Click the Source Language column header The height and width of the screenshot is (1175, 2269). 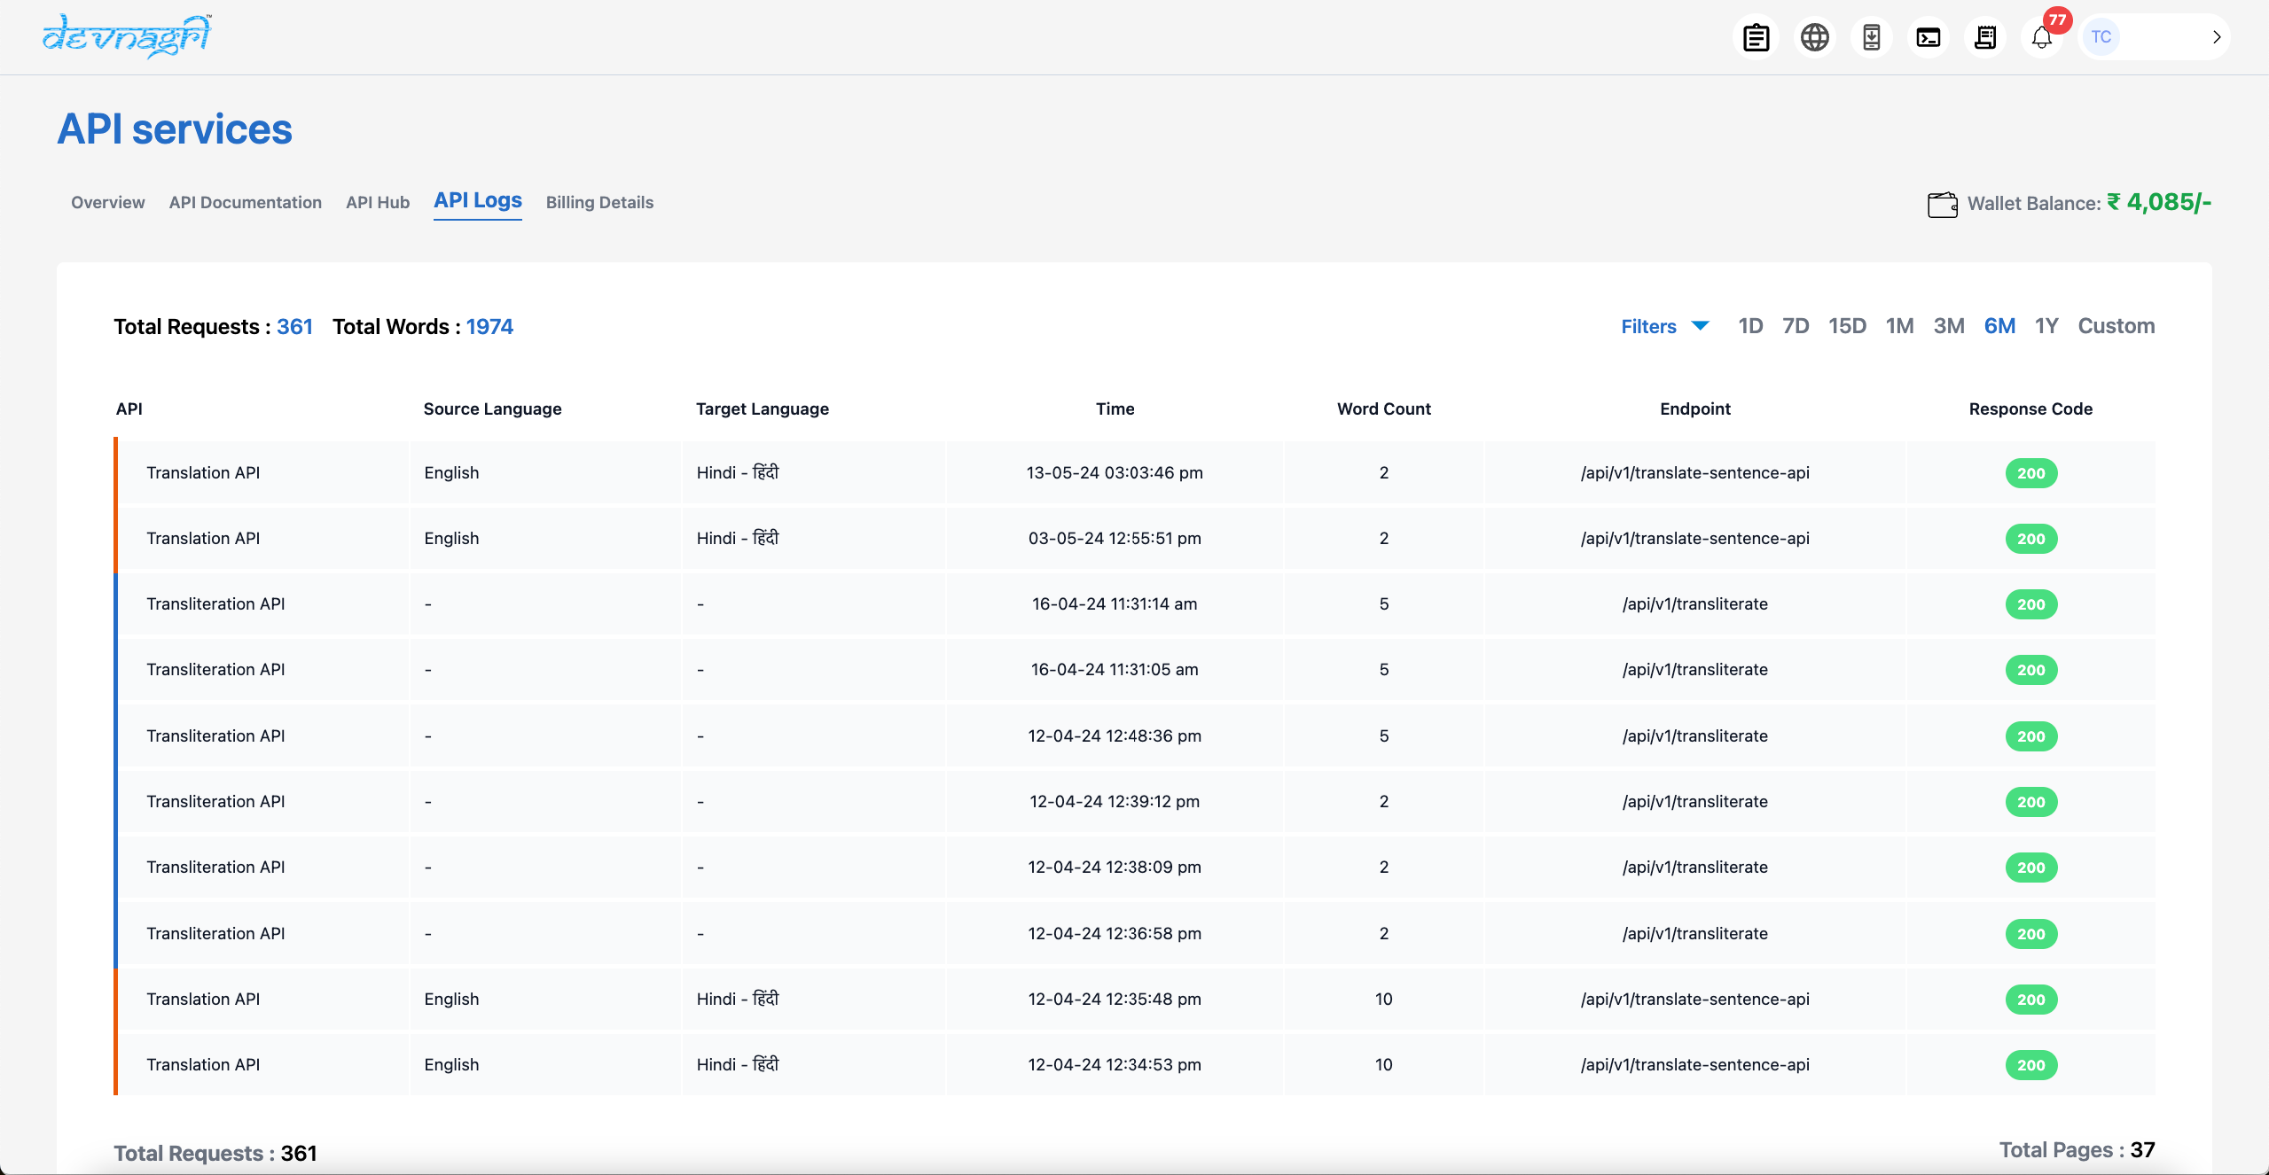point(492,409)
